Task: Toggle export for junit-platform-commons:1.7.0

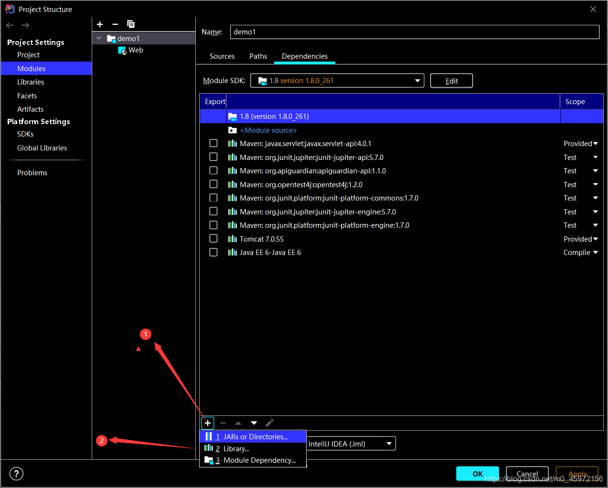Action: coord(213,198)
